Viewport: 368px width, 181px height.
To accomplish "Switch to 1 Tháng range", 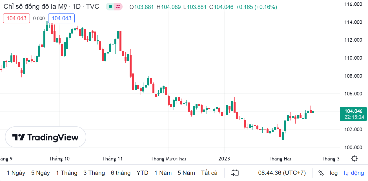I will pyautogui.click(x=66, y=173).
